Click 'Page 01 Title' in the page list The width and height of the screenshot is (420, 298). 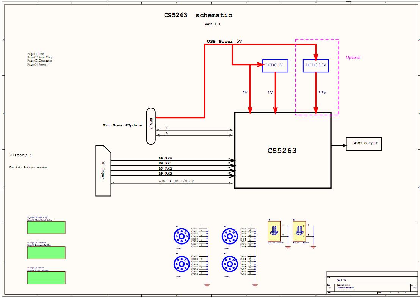coord(36,54)
